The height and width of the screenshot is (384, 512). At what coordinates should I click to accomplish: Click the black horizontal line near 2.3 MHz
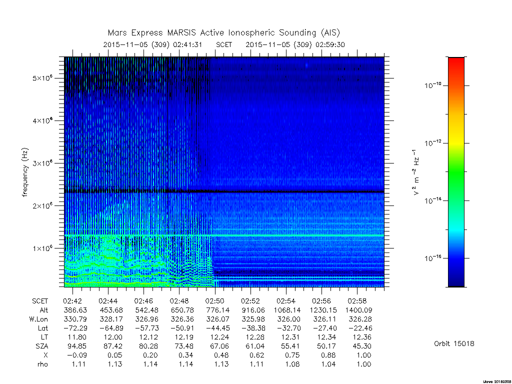[x=224, y=191]
